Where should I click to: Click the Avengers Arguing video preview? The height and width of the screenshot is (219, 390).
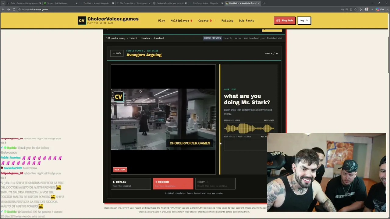(163, 119)
